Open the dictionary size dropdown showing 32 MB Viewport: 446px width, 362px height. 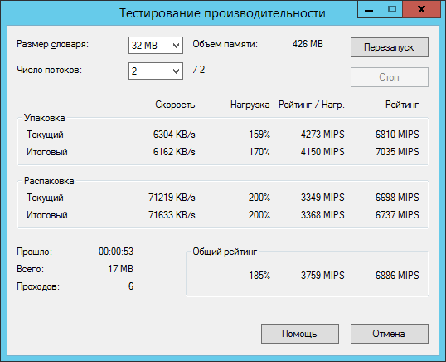pyautogui.click(x=156, y=46)
